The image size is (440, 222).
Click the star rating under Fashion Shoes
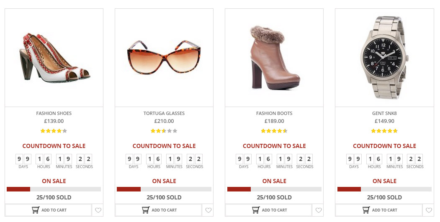(x=54, y=131)
